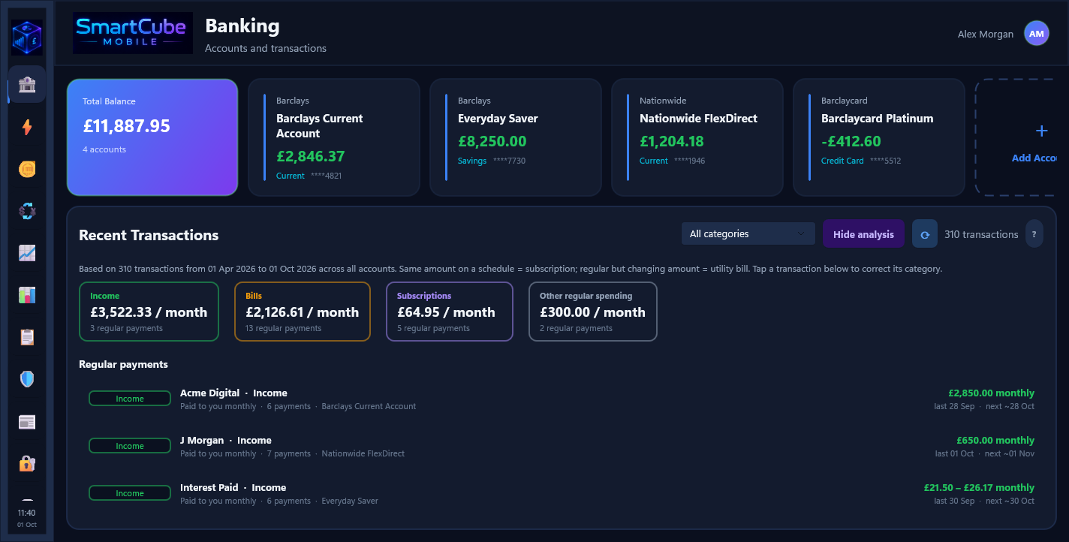
Task: Open the rising line chart sidebar icon
Action: pos(27,253)
